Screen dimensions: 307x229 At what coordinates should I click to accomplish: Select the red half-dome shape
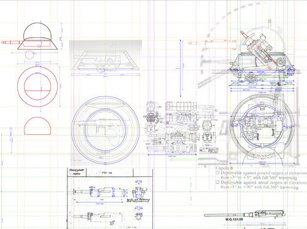[x=37, y=126]
